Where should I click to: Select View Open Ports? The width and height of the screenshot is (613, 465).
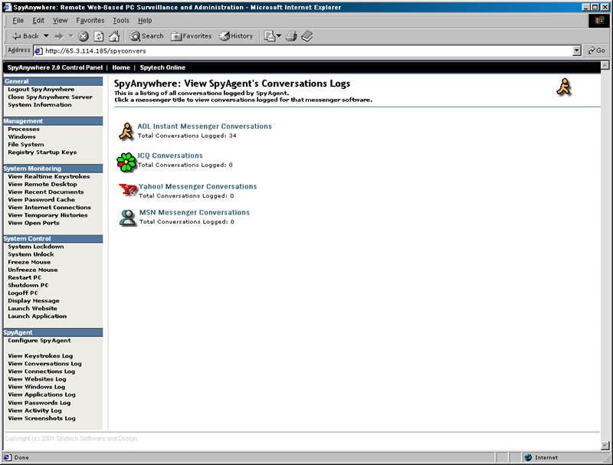click(x=34, y=223)
